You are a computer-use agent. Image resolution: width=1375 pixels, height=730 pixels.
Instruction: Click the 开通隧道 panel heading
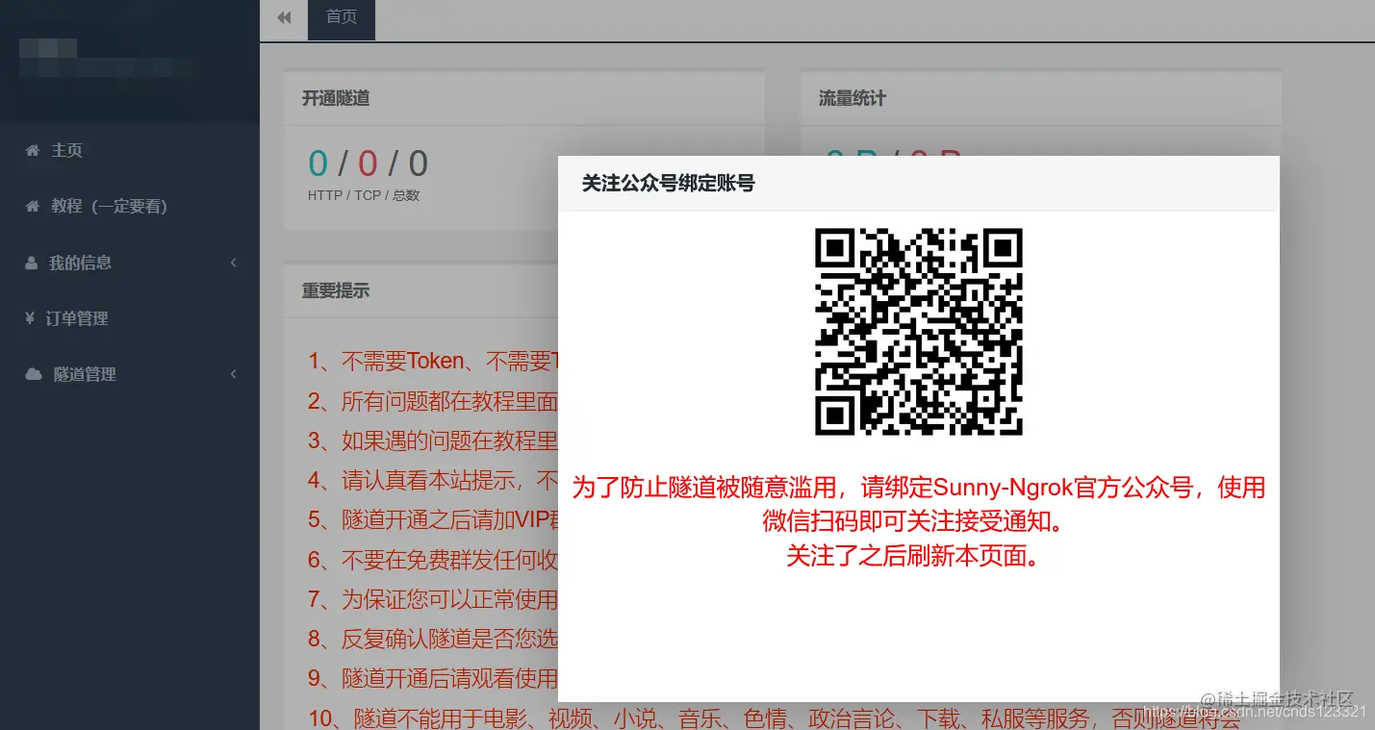[336, 98]
